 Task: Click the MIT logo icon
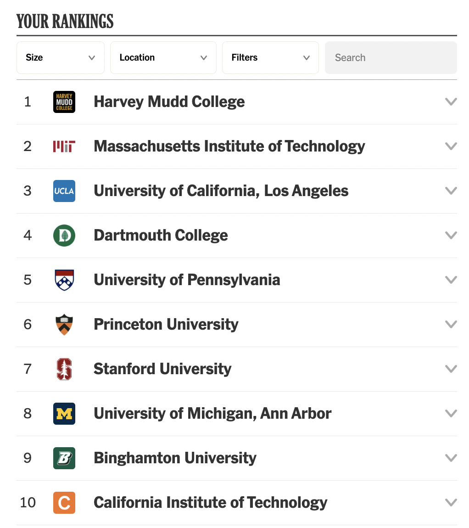pyautogui.click(x=64, y=146)
